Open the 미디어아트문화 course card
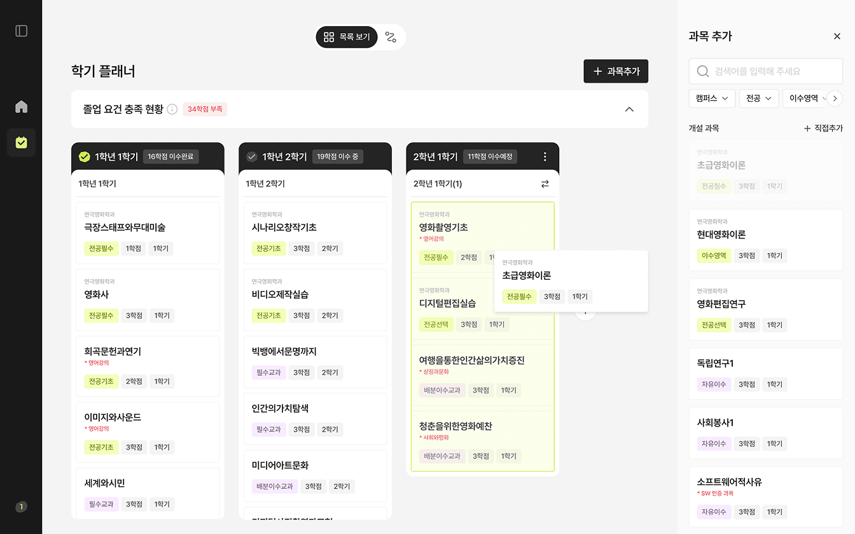The width and height of the screenshot is (855, 534). click(315, 476)
